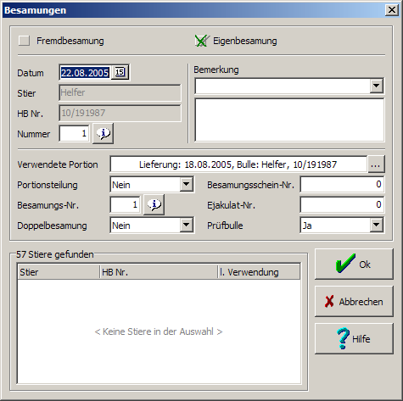Viewport: 403px width, 401px height.
Task: Confirm with the green checkmark Ok button
Action: [354, 264]
